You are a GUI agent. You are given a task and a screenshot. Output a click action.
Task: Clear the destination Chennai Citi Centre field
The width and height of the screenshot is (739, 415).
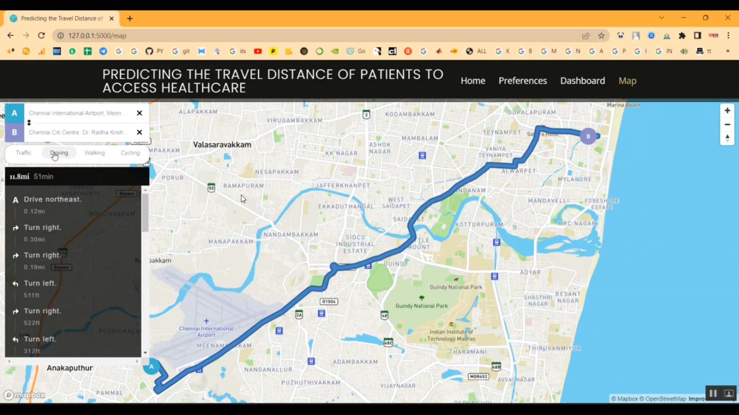point(139,132)
